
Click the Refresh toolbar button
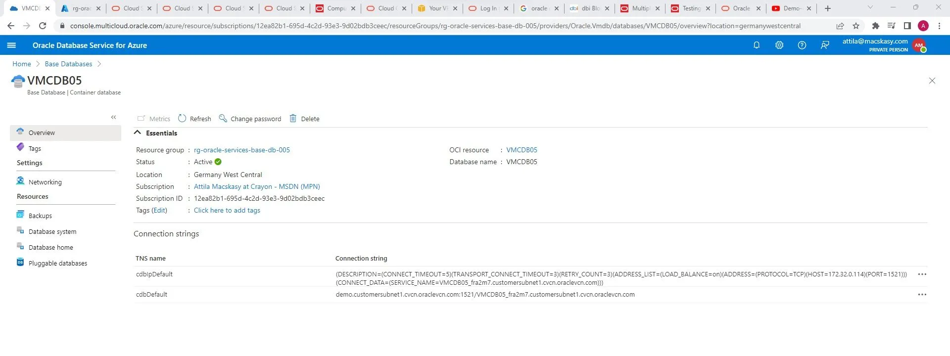(x=194, y=119)
